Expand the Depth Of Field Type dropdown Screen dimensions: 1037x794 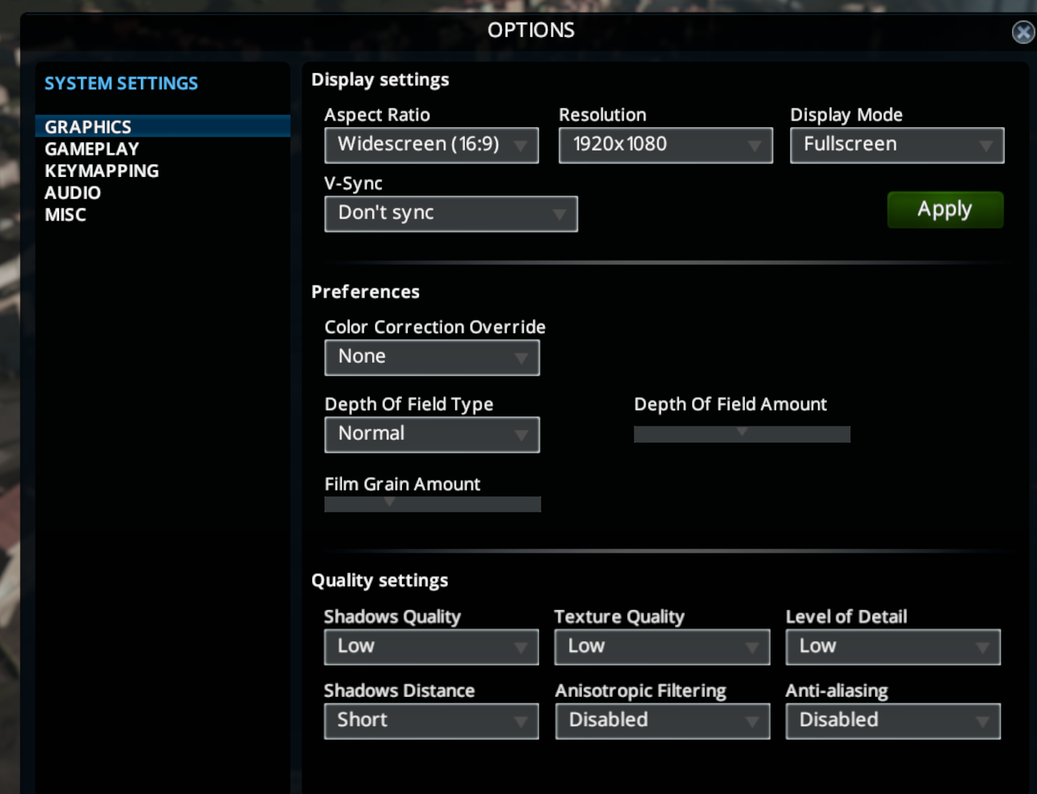[432, 434]
